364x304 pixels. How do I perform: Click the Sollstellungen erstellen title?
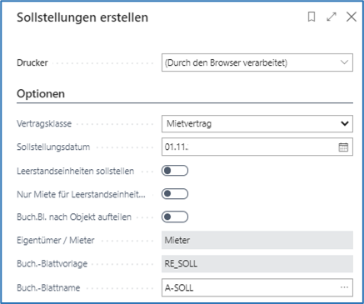pyautogui.click(x=82, y=17)
